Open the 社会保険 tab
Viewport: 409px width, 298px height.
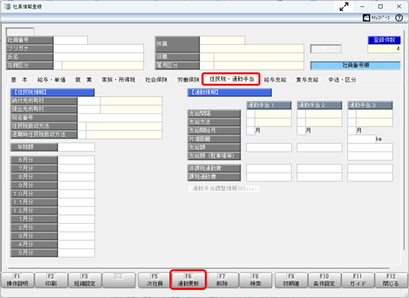coord(156,80)
